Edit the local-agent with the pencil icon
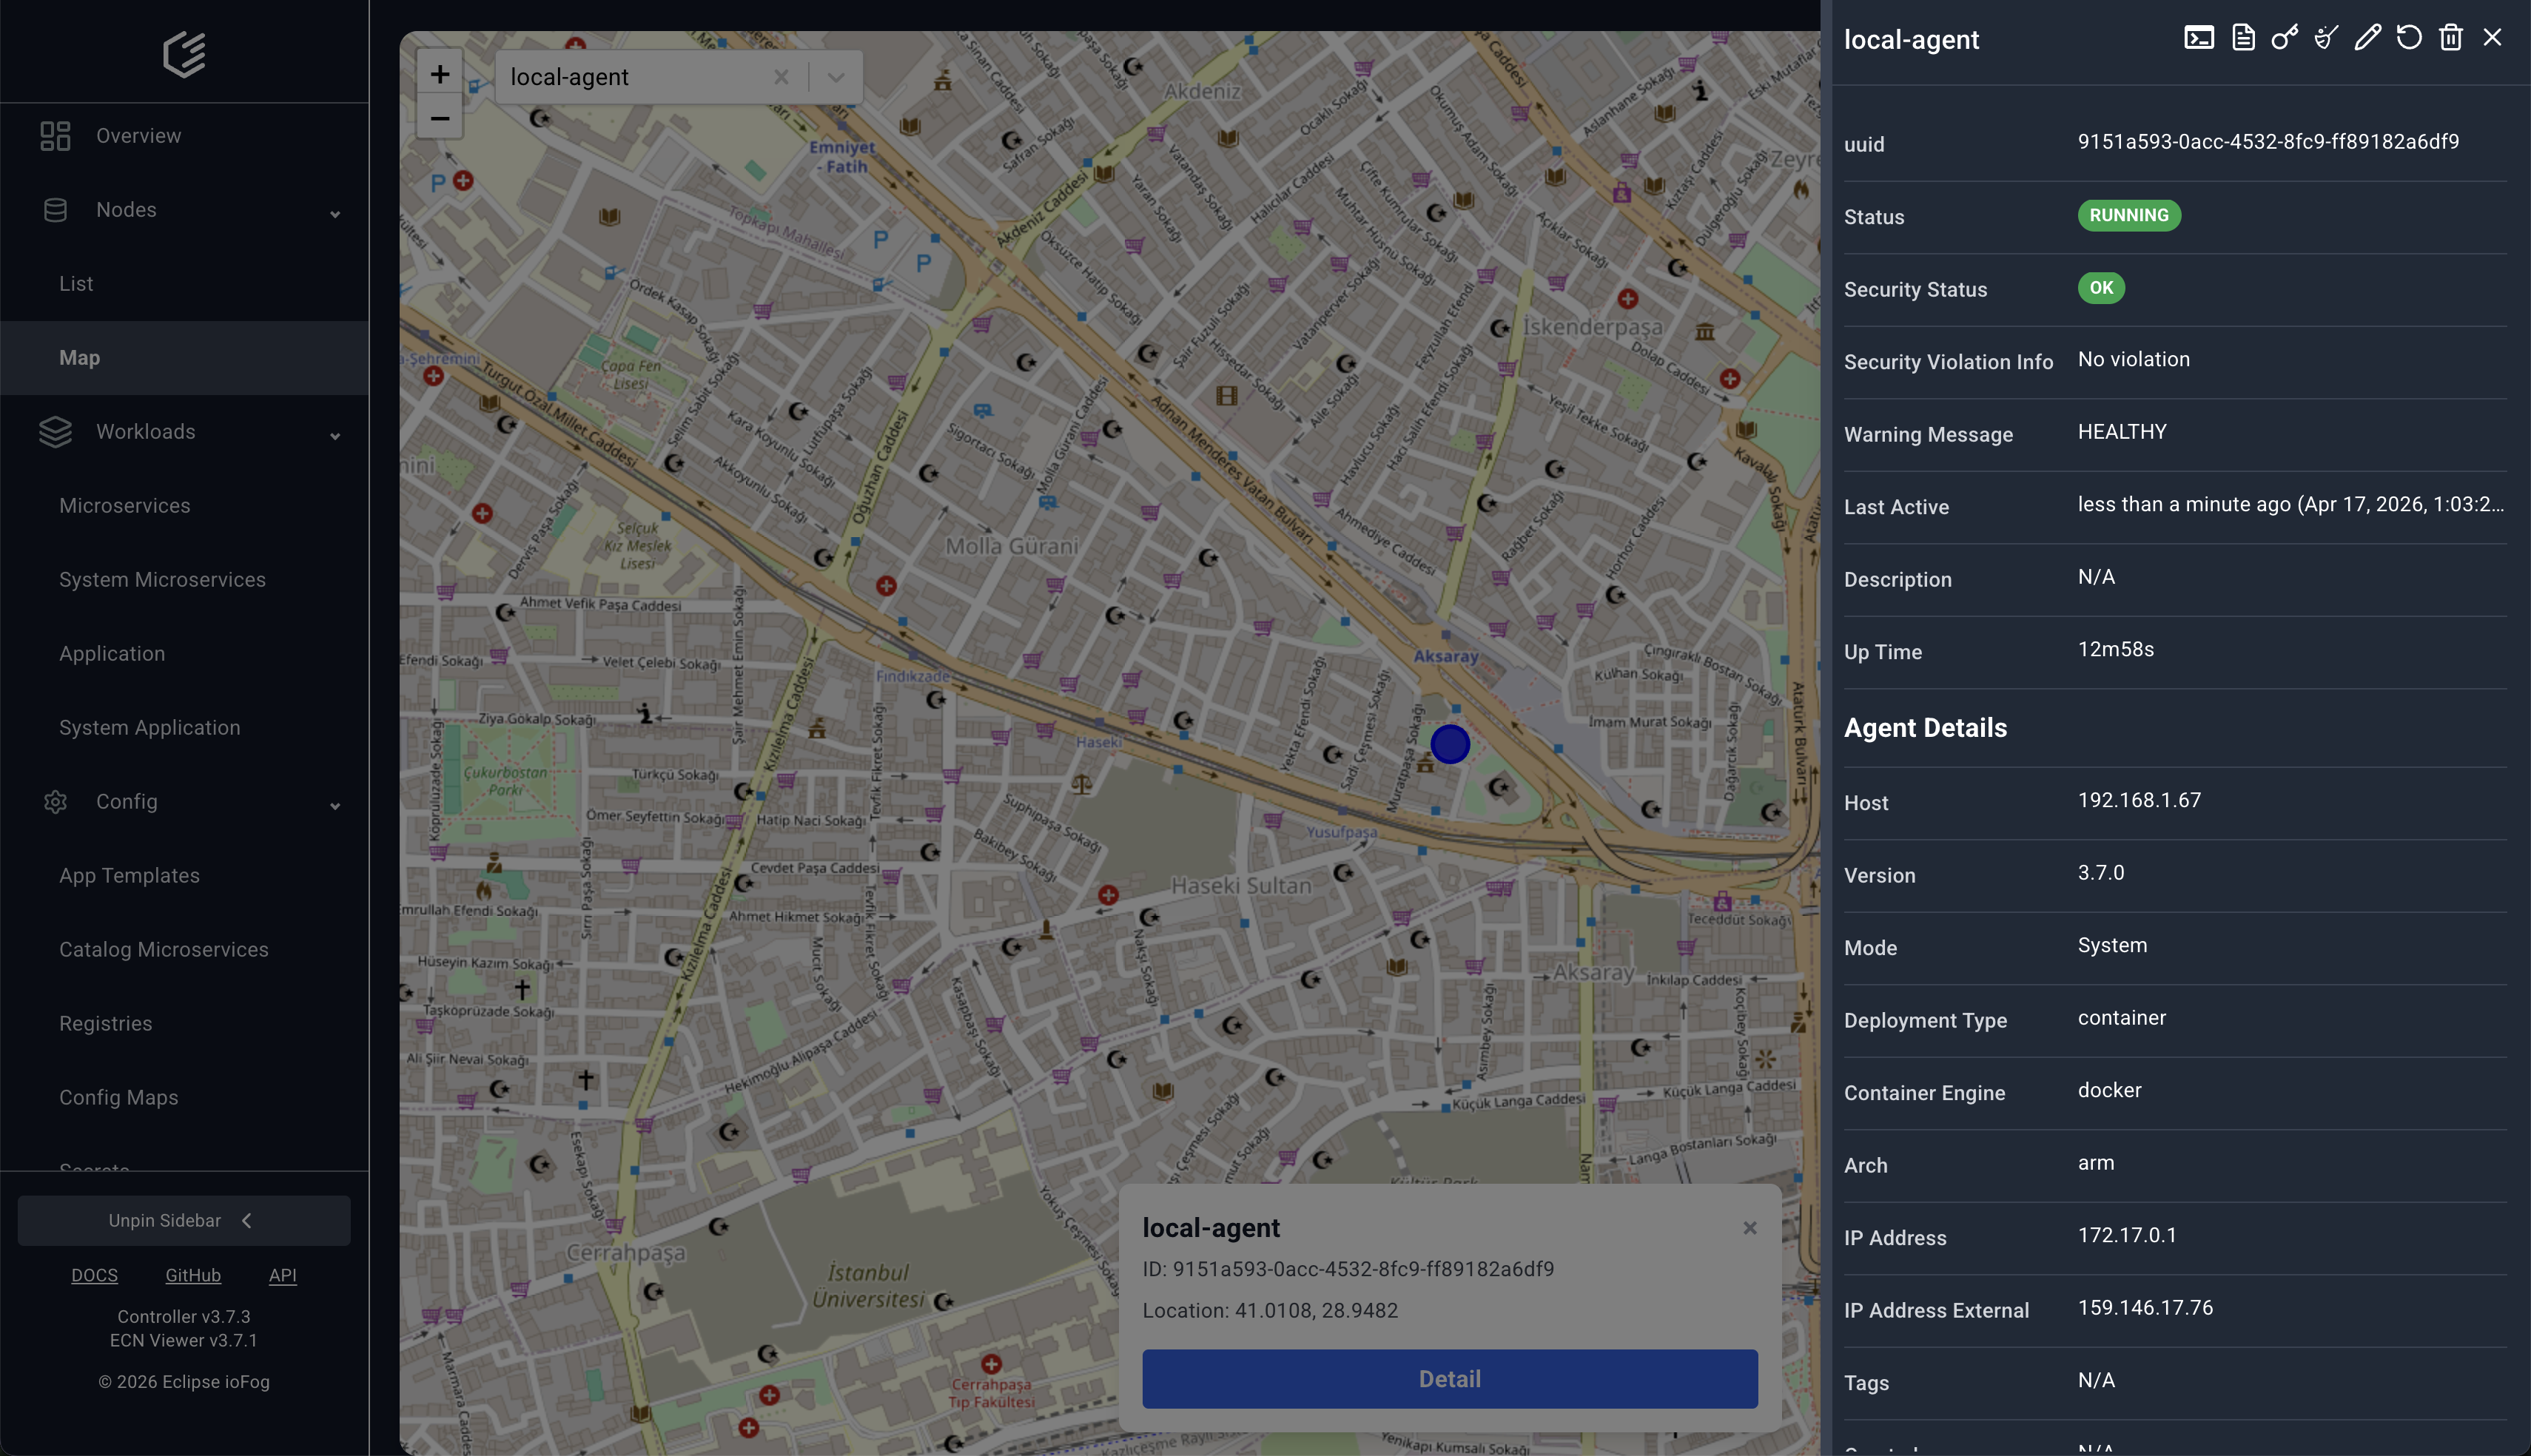Viewport: 2531px width, 1456px height. pos(2367,37)
